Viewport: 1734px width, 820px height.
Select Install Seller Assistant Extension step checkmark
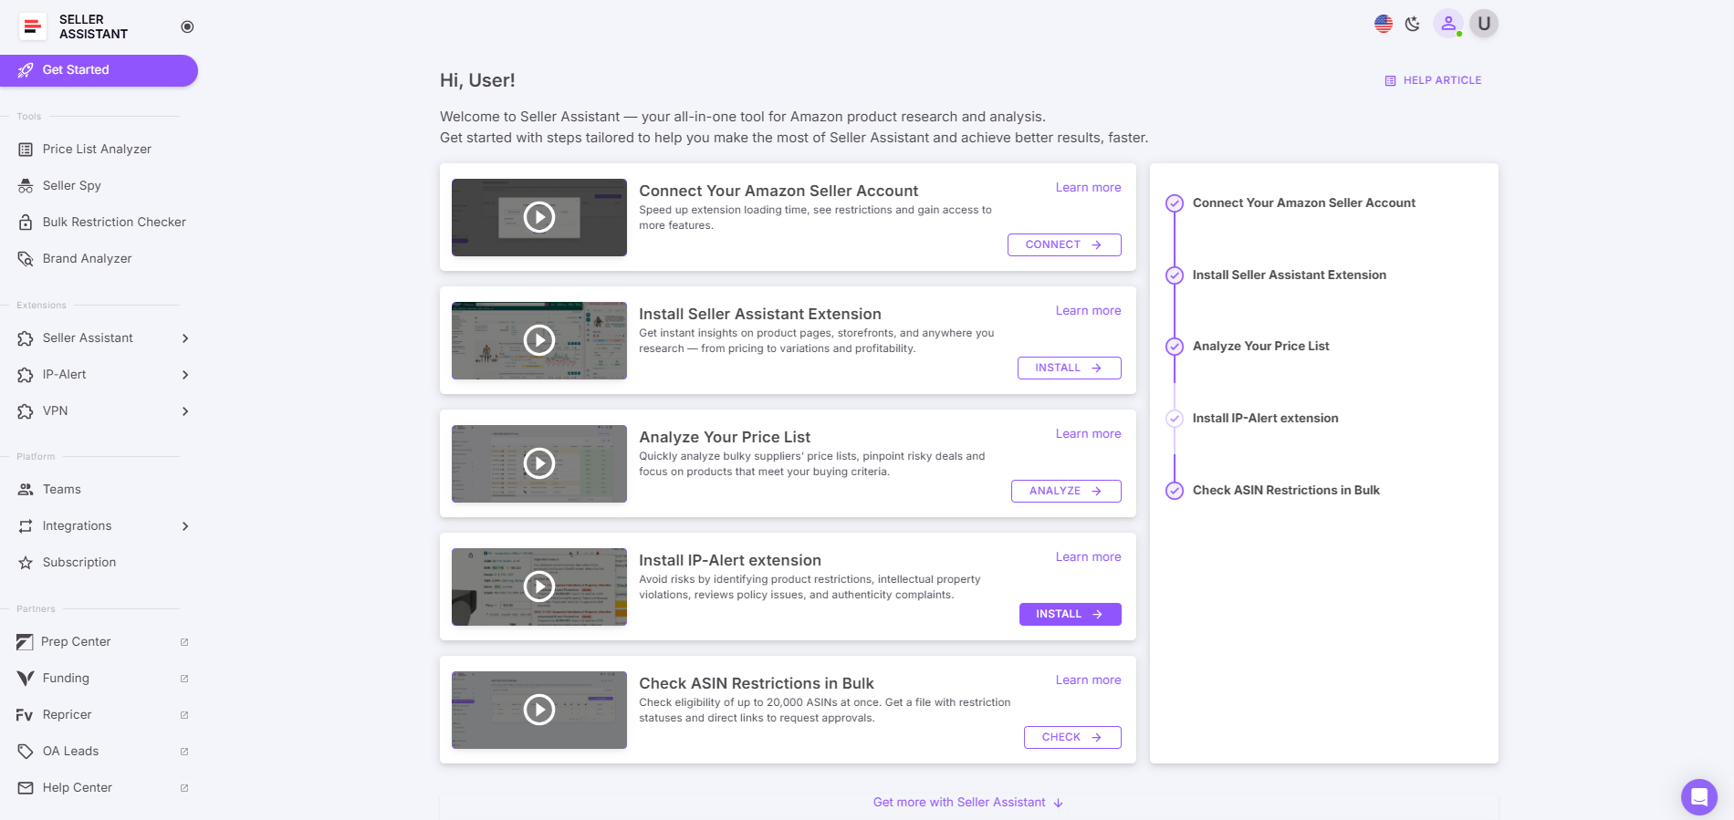click(1175, 275)
